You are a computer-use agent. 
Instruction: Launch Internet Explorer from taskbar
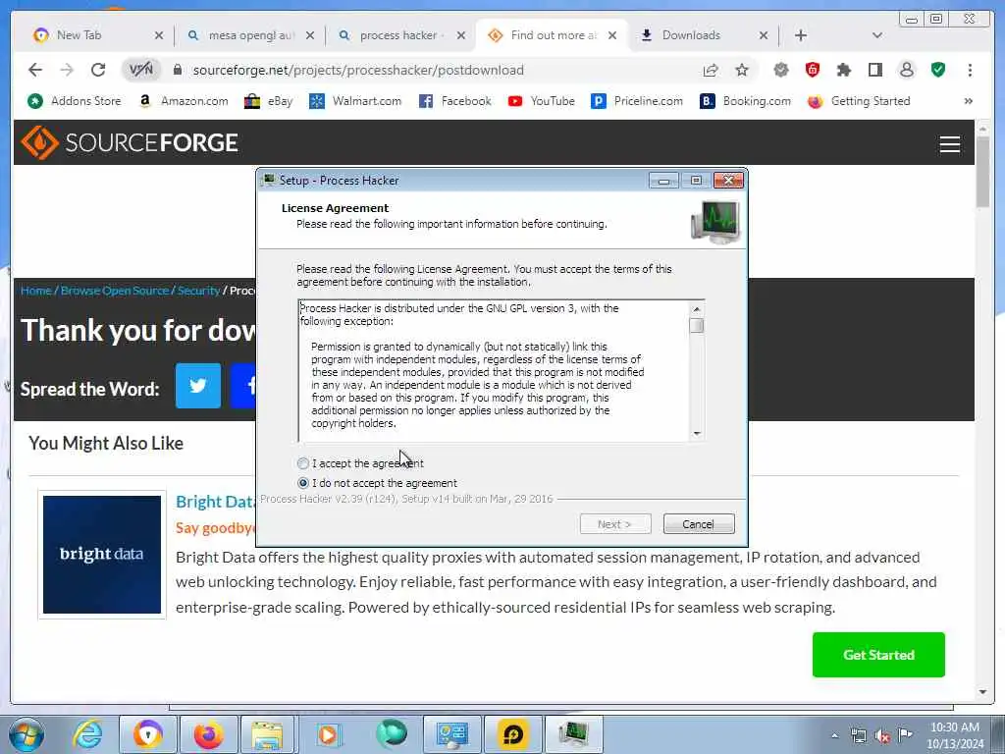(86, 734)
